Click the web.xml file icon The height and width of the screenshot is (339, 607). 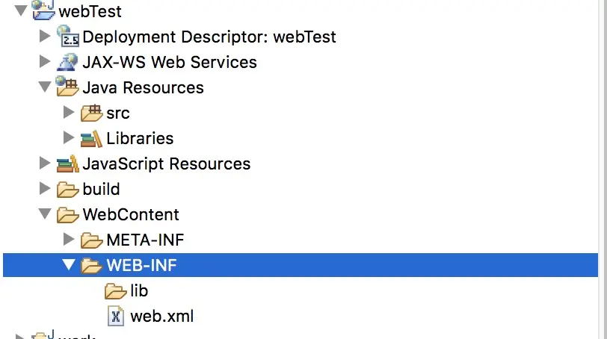116,316
